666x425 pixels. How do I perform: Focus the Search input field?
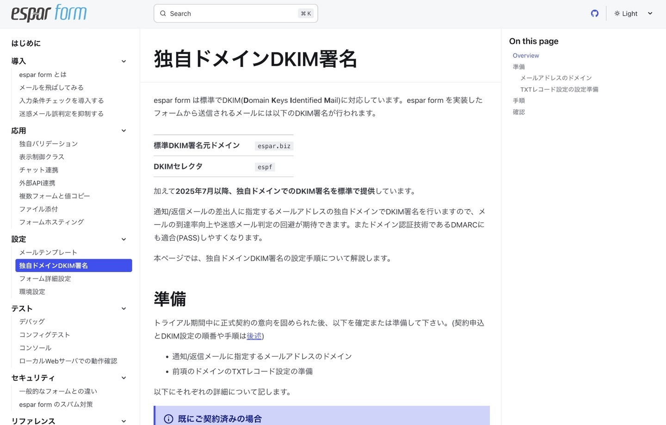point(235,13)
